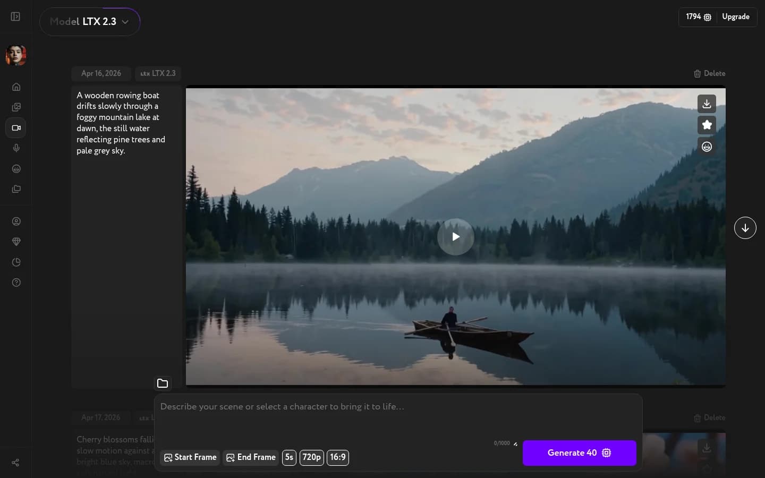Open the Home section in the sidebar
765x478 pixels.
point(16,87)
